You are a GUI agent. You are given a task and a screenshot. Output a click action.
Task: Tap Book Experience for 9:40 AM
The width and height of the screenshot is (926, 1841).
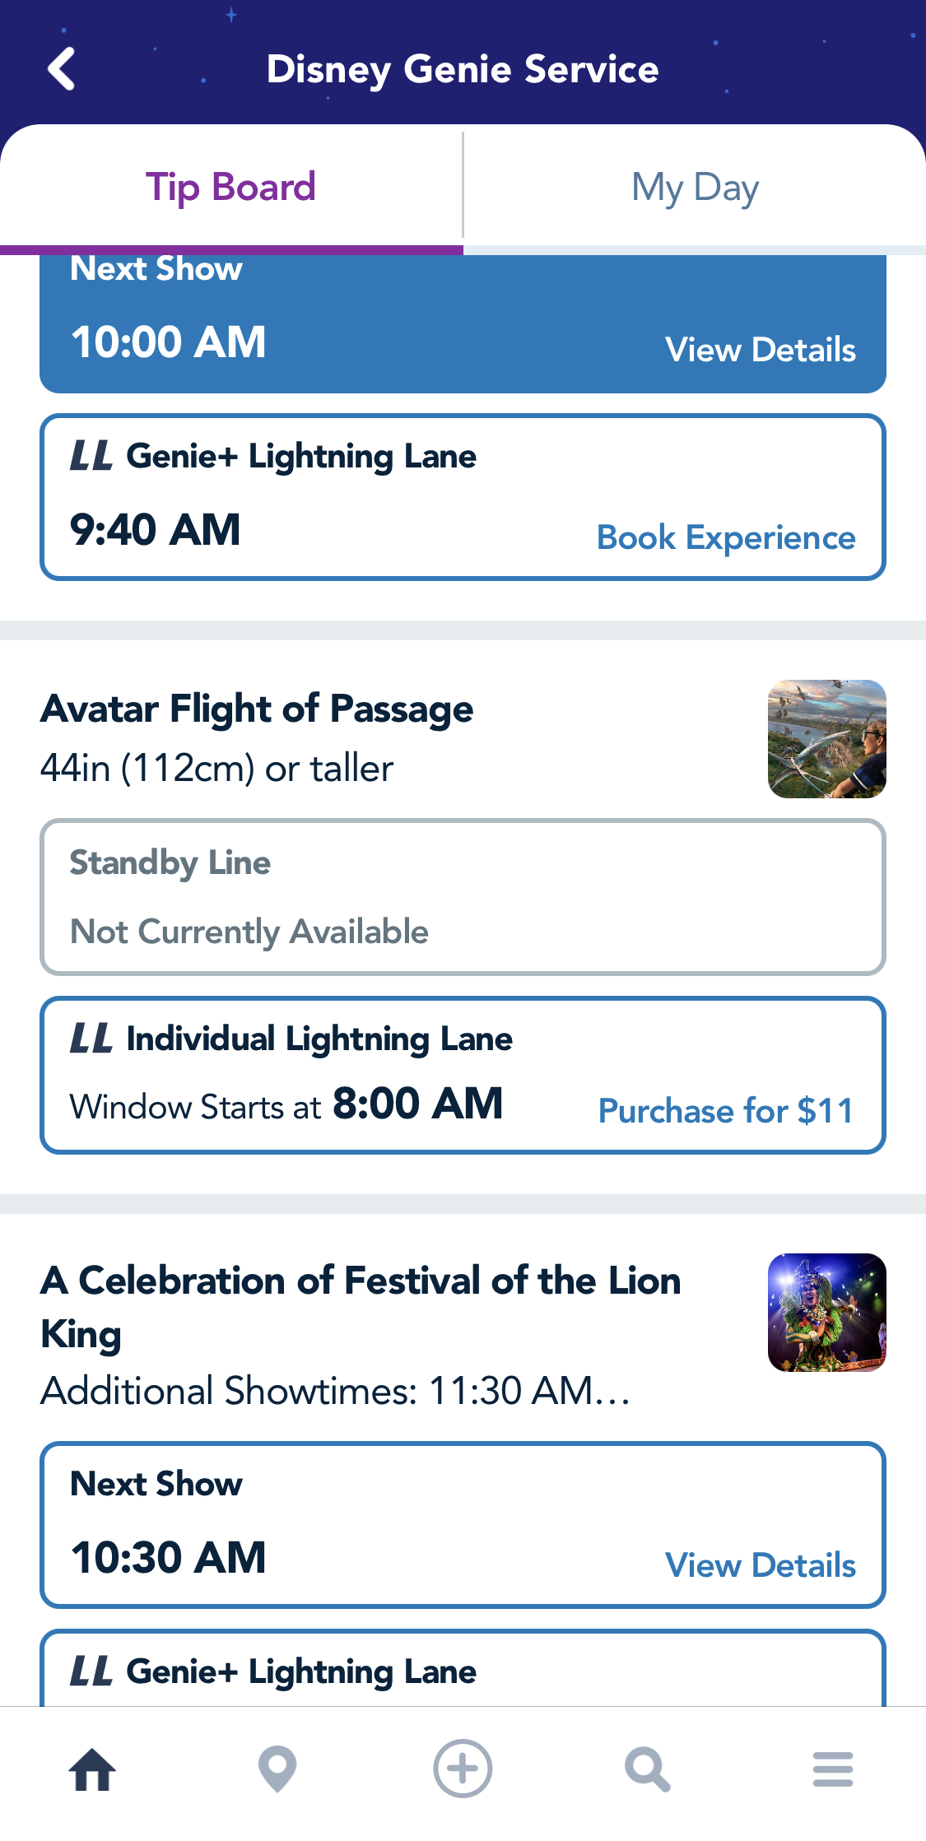(725, 537)
